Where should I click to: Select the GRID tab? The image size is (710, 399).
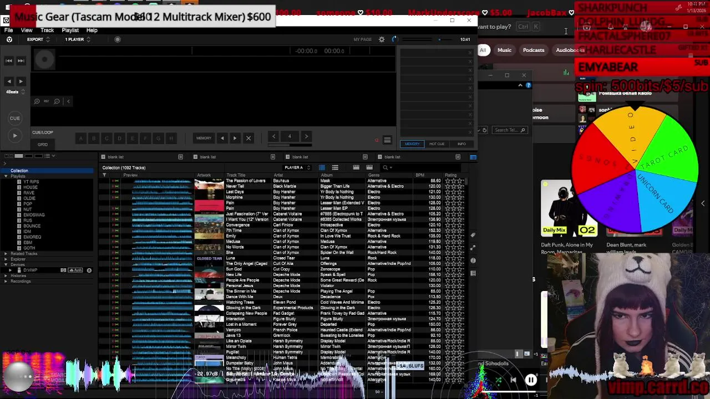[43, 144]
